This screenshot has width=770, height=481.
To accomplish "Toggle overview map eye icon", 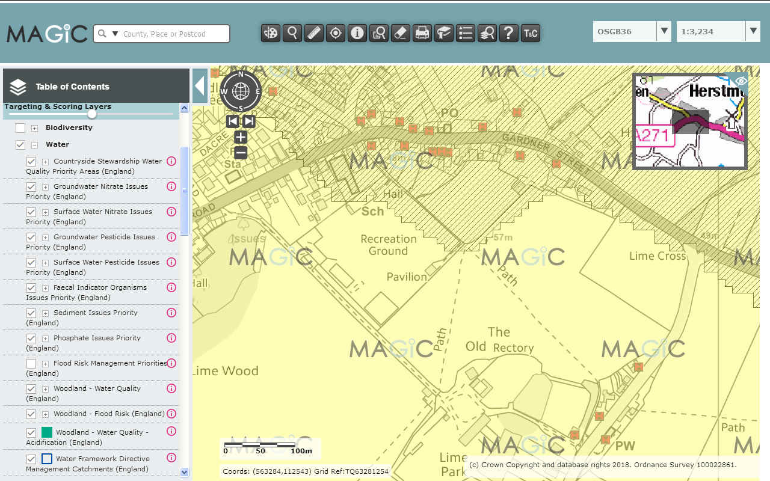I will point(741,81).
